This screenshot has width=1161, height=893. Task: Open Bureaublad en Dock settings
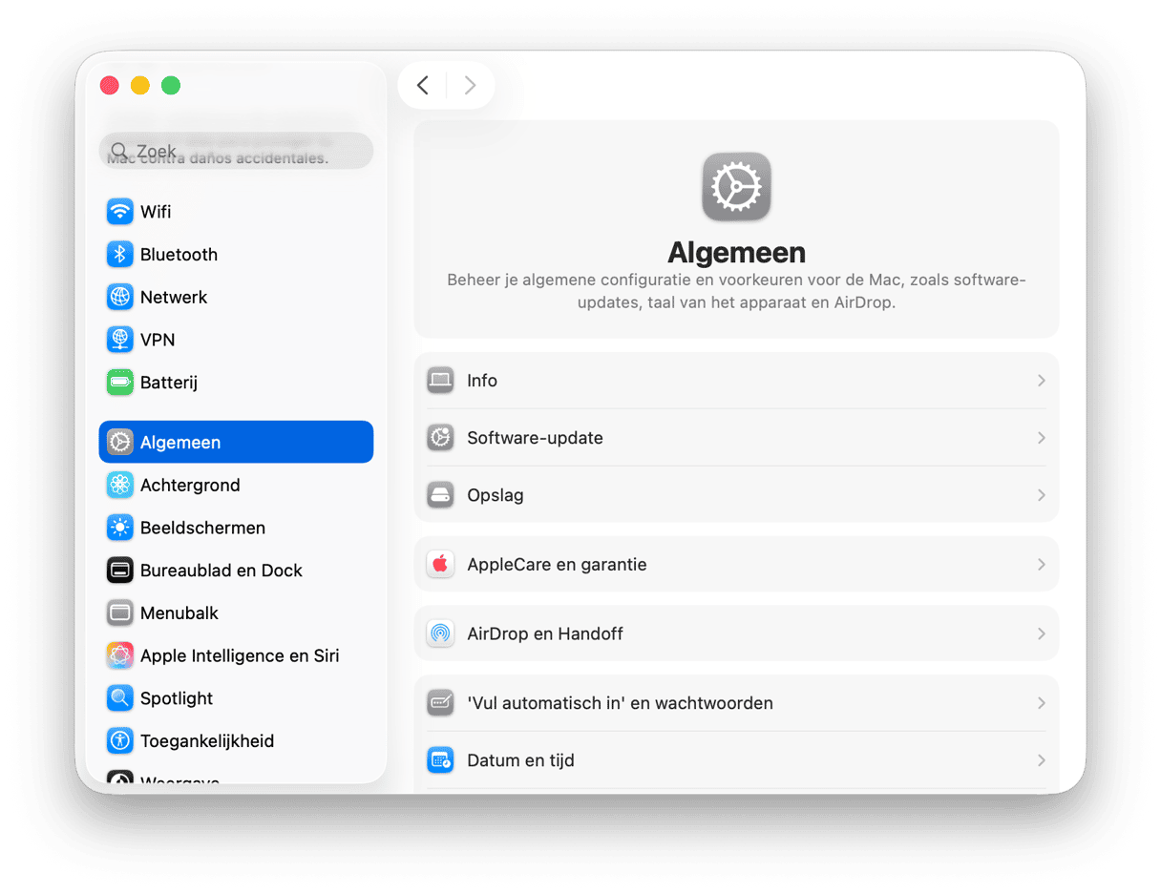221,571
